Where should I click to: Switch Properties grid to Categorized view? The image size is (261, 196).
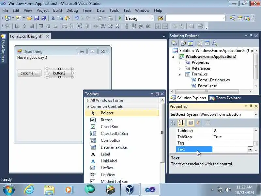coord(173,123)
